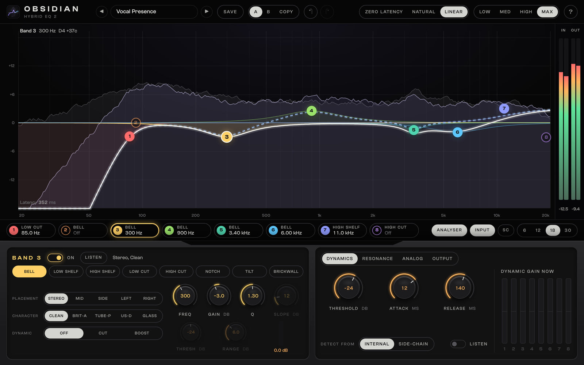Set dynamic mode to BOOST
The image size is (584, 365).
[x=142, y=333]
